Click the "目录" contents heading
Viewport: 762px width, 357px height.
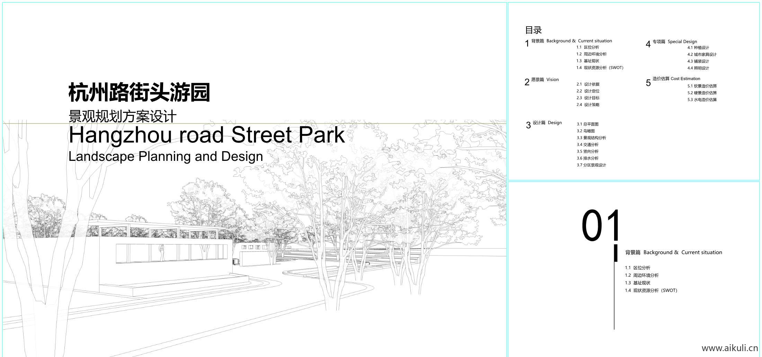point(533,30)
